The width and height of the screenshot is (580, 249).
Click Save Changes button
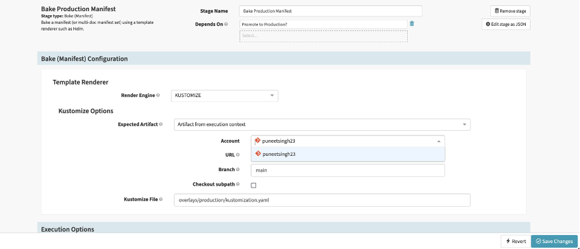(554, 241)
